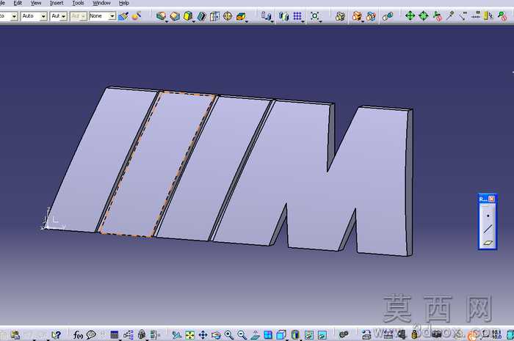
Task: Expand the None dropdown
Action: coord(112,16)
